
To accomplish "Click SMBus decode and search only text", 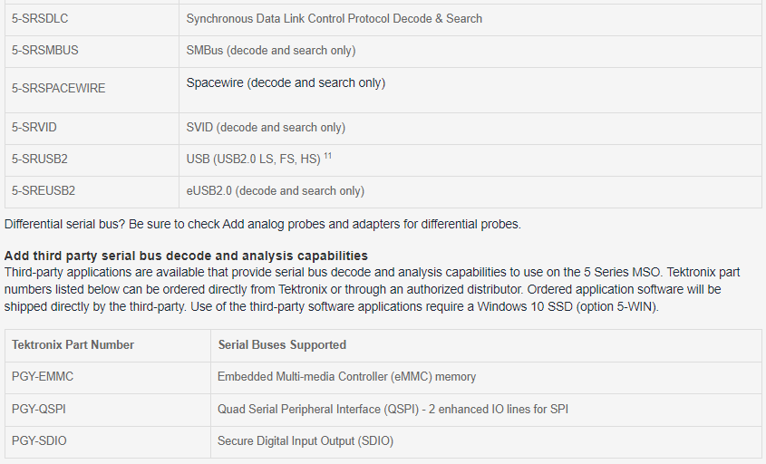I will pos(271,51).
